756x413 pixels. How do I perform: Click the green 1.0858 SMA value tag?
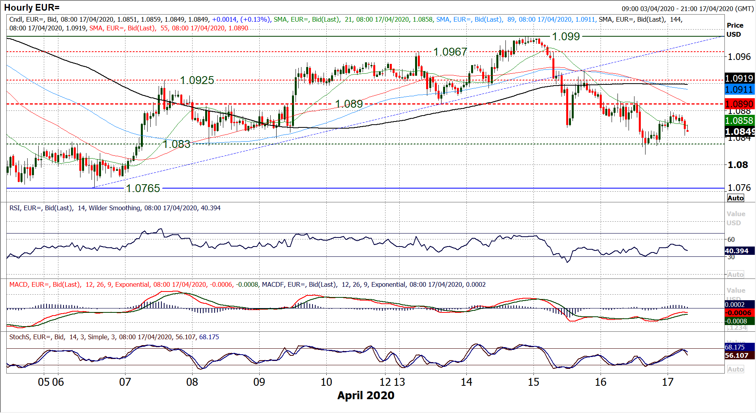(x=739, y=121)
